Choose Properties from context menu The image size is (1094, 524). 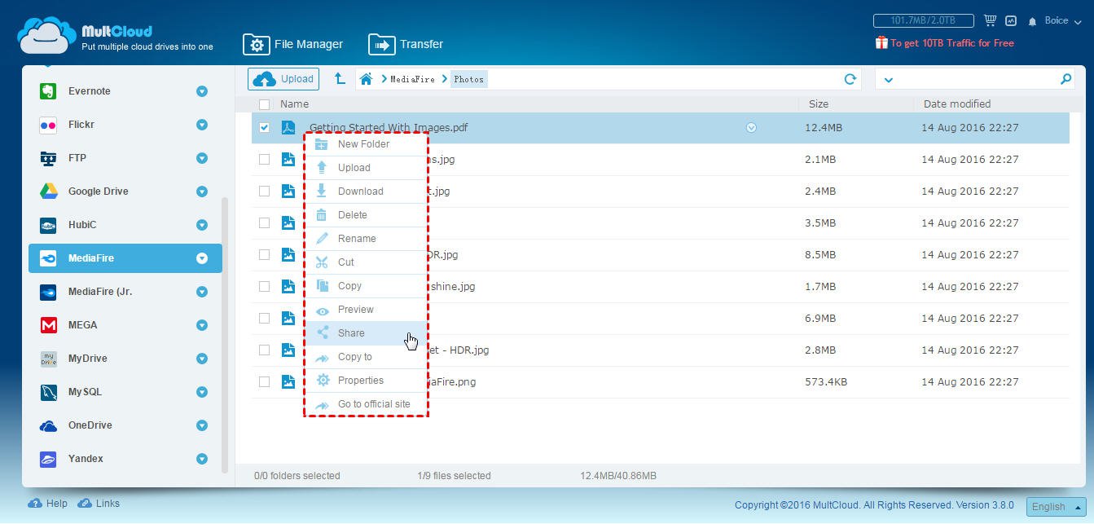(366, 381)
